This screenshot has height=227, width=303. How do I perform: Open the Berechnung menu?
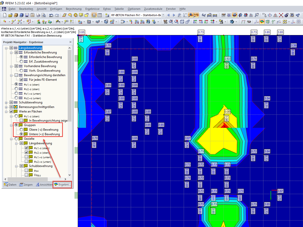coord(73,9)
